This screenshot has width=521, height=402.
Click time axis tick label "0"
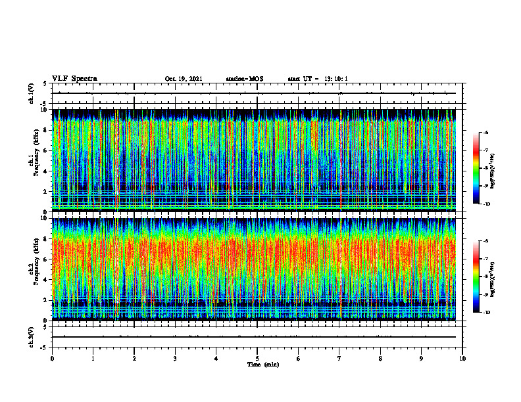(x=52, y=359)
